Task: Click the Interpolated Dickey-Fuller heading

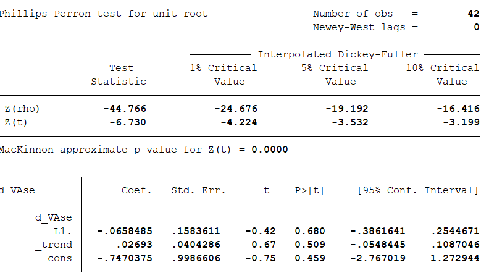Action: (x=337, y=54)
